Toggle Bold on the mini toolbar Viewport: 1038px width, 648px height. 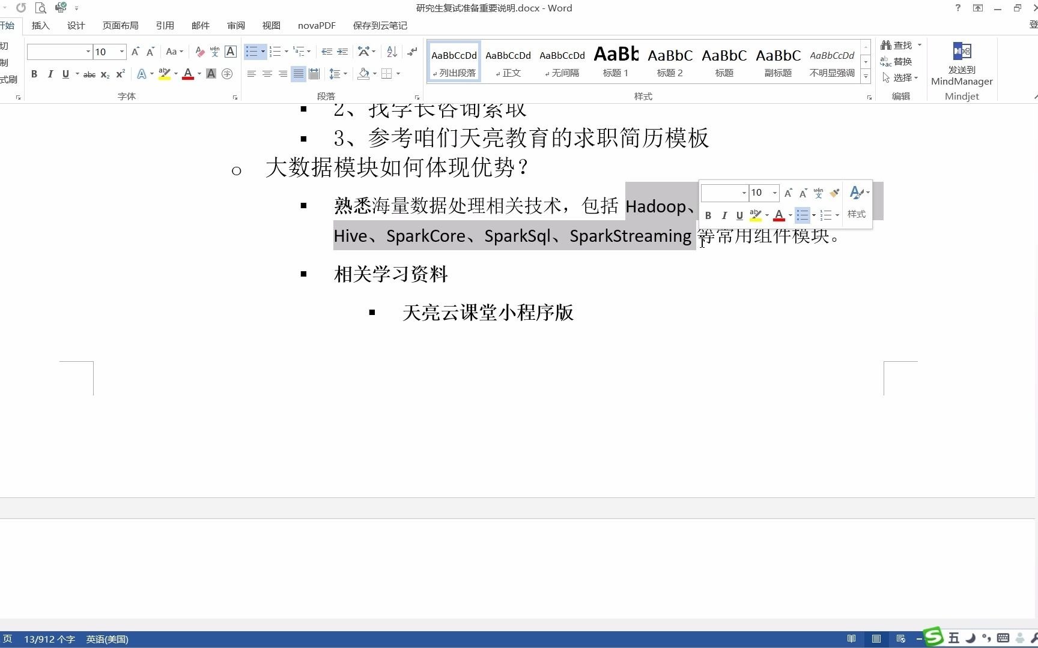click(x=708, y=215)
